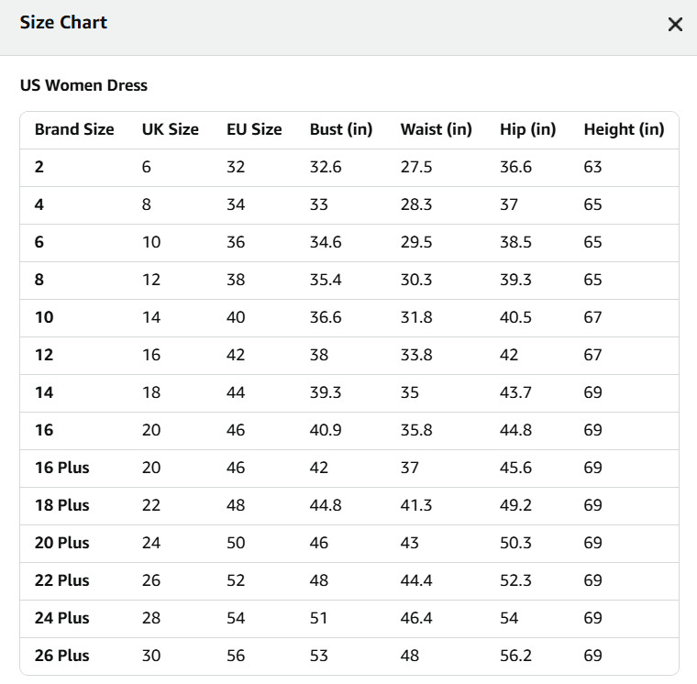
Task: Click the UK Size column header
Action: 171,129
